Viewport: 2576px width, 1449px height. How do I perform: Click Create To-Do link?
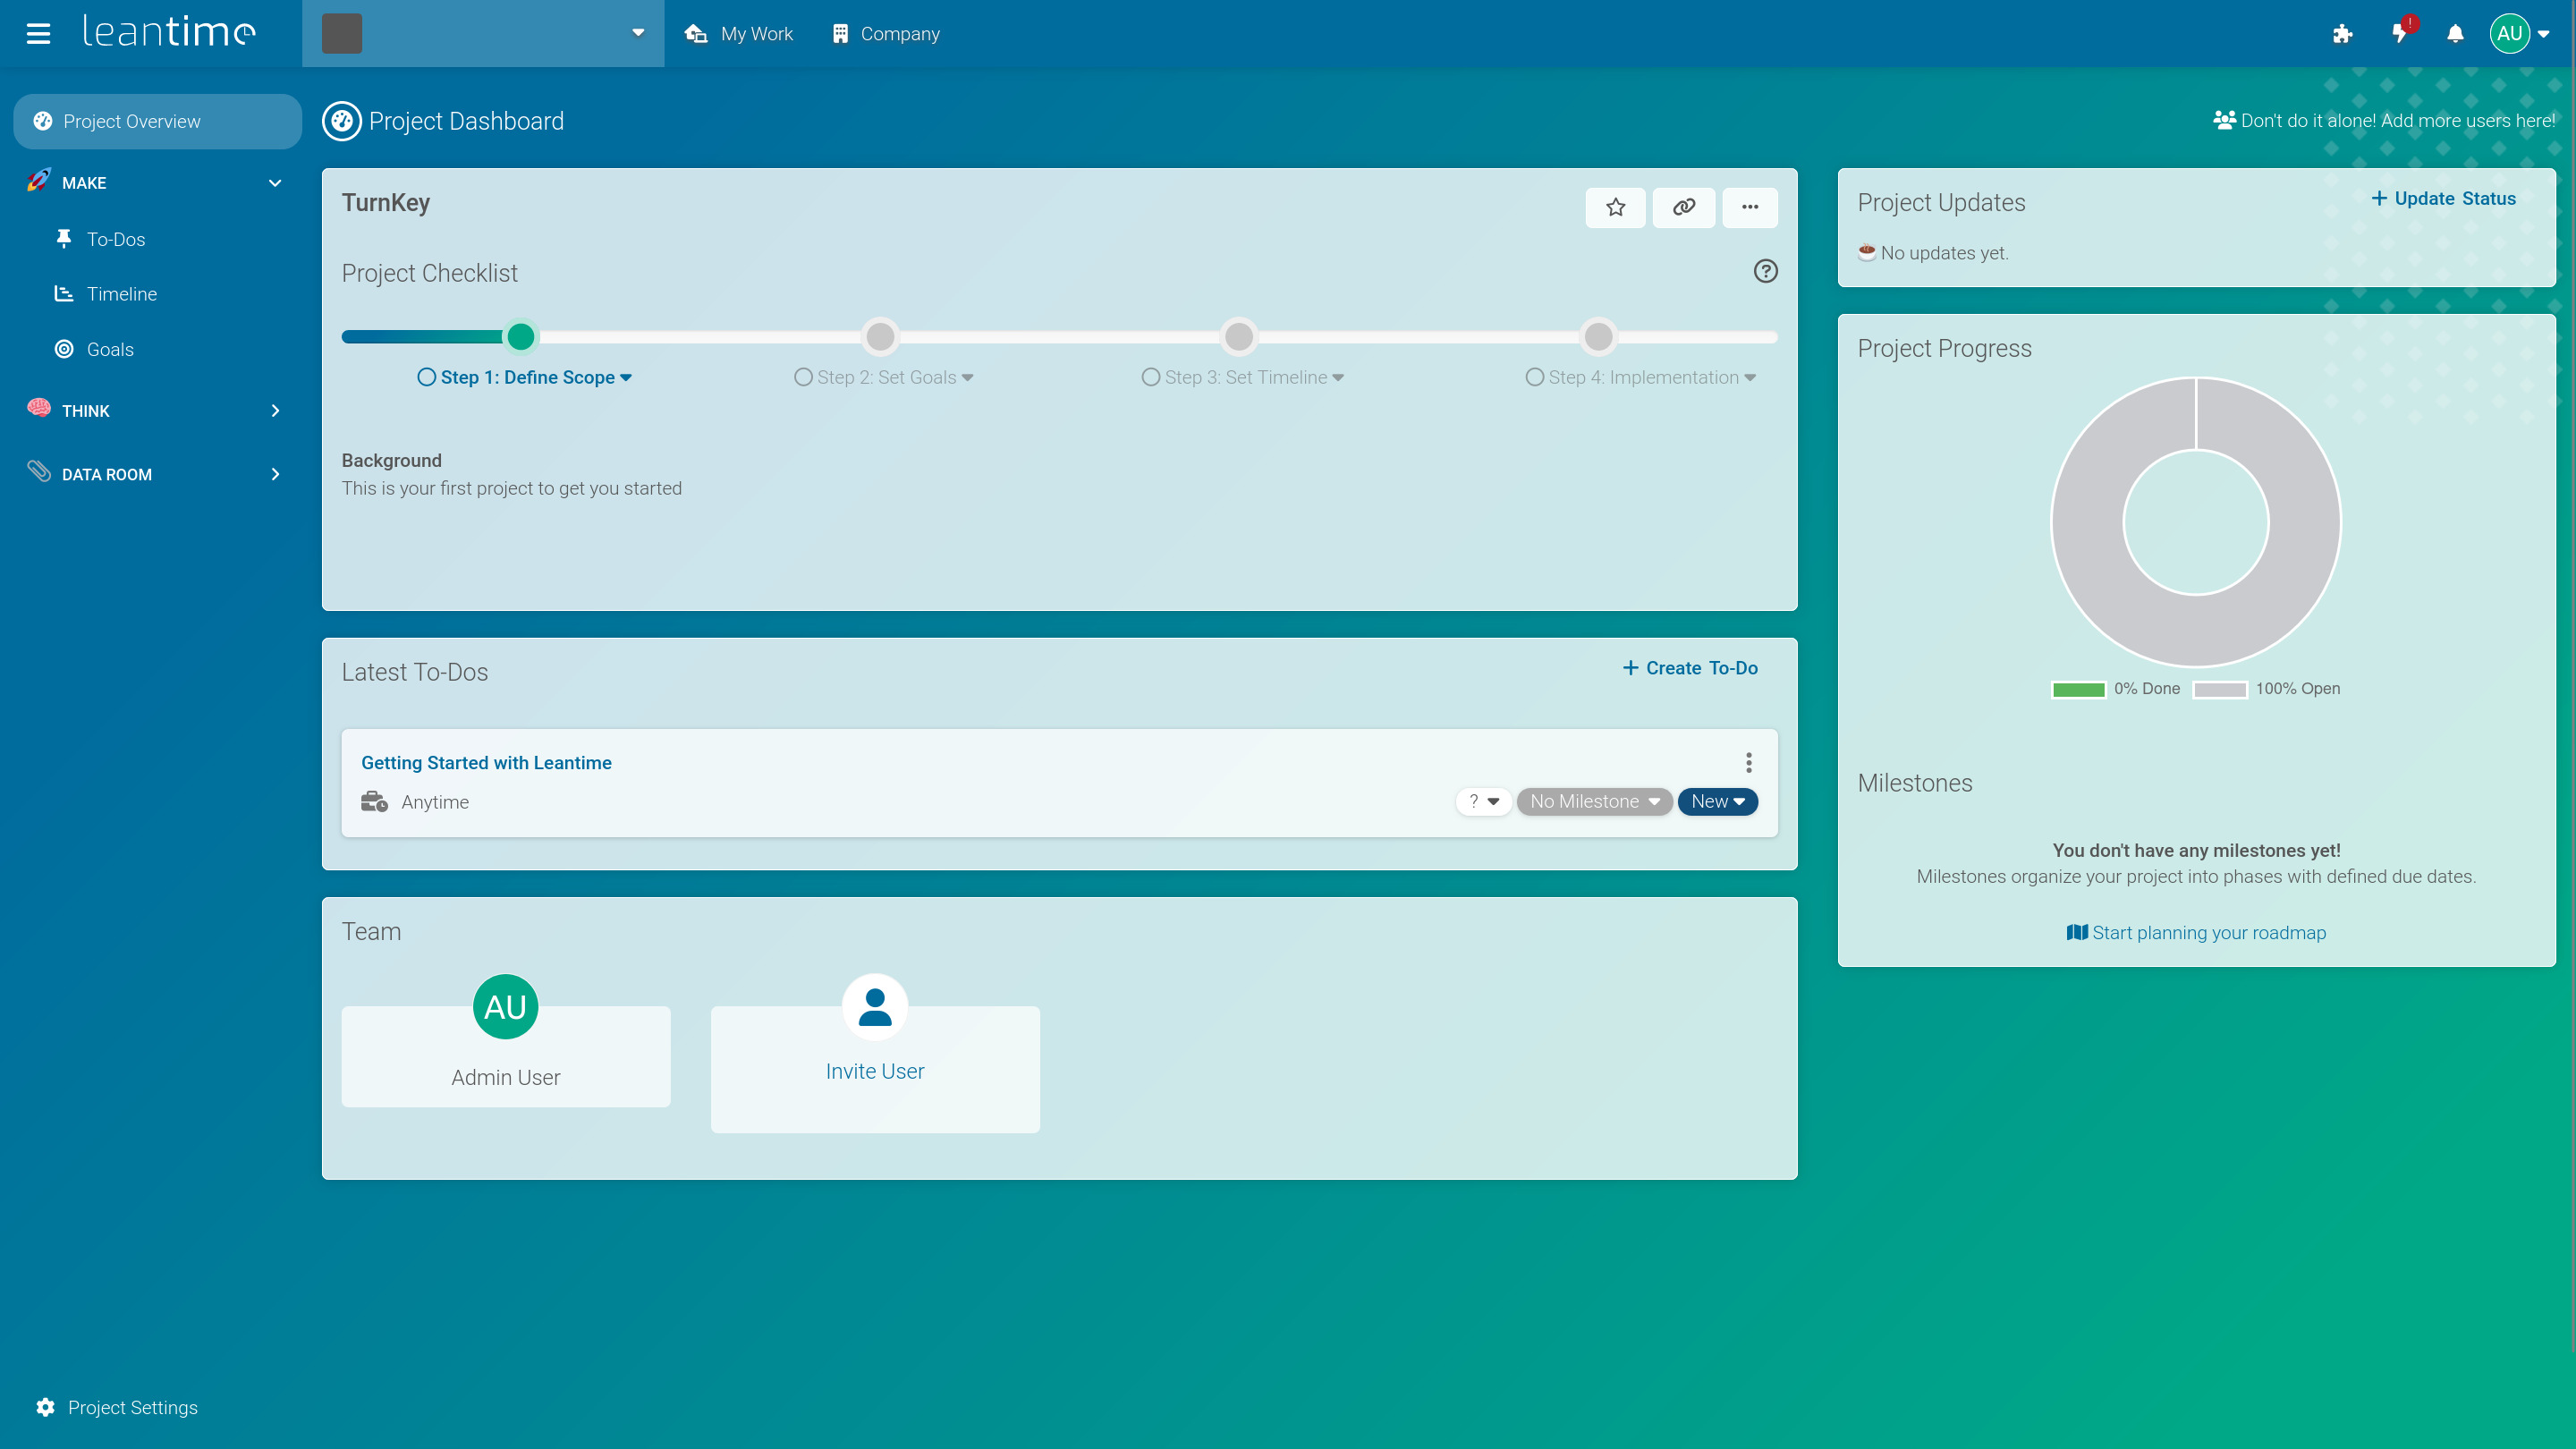[x=1689, y=668]
